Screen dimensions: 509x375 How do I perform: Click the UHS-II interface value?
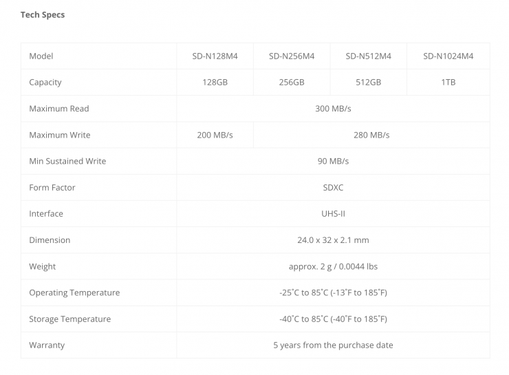tap(333, 214)
